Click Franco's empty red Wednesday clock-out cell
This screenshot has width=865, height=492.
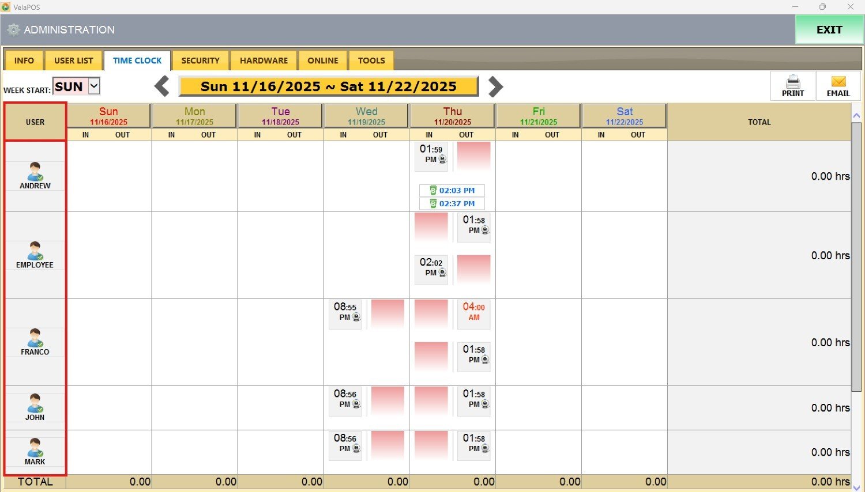pos(388,314)
